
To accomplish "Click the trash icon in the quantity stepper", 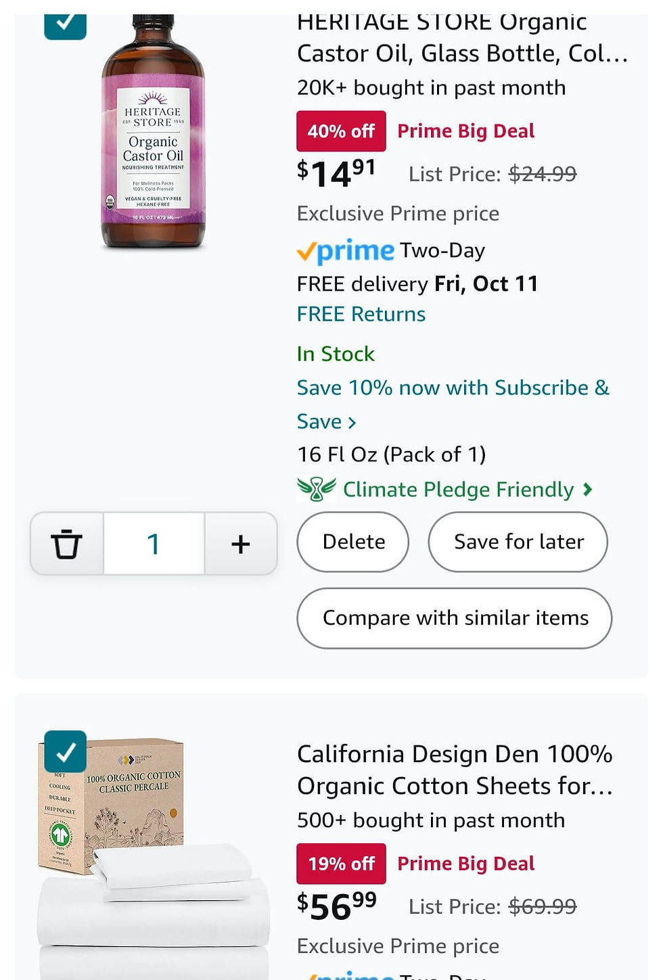I will [x=66, y=544].
